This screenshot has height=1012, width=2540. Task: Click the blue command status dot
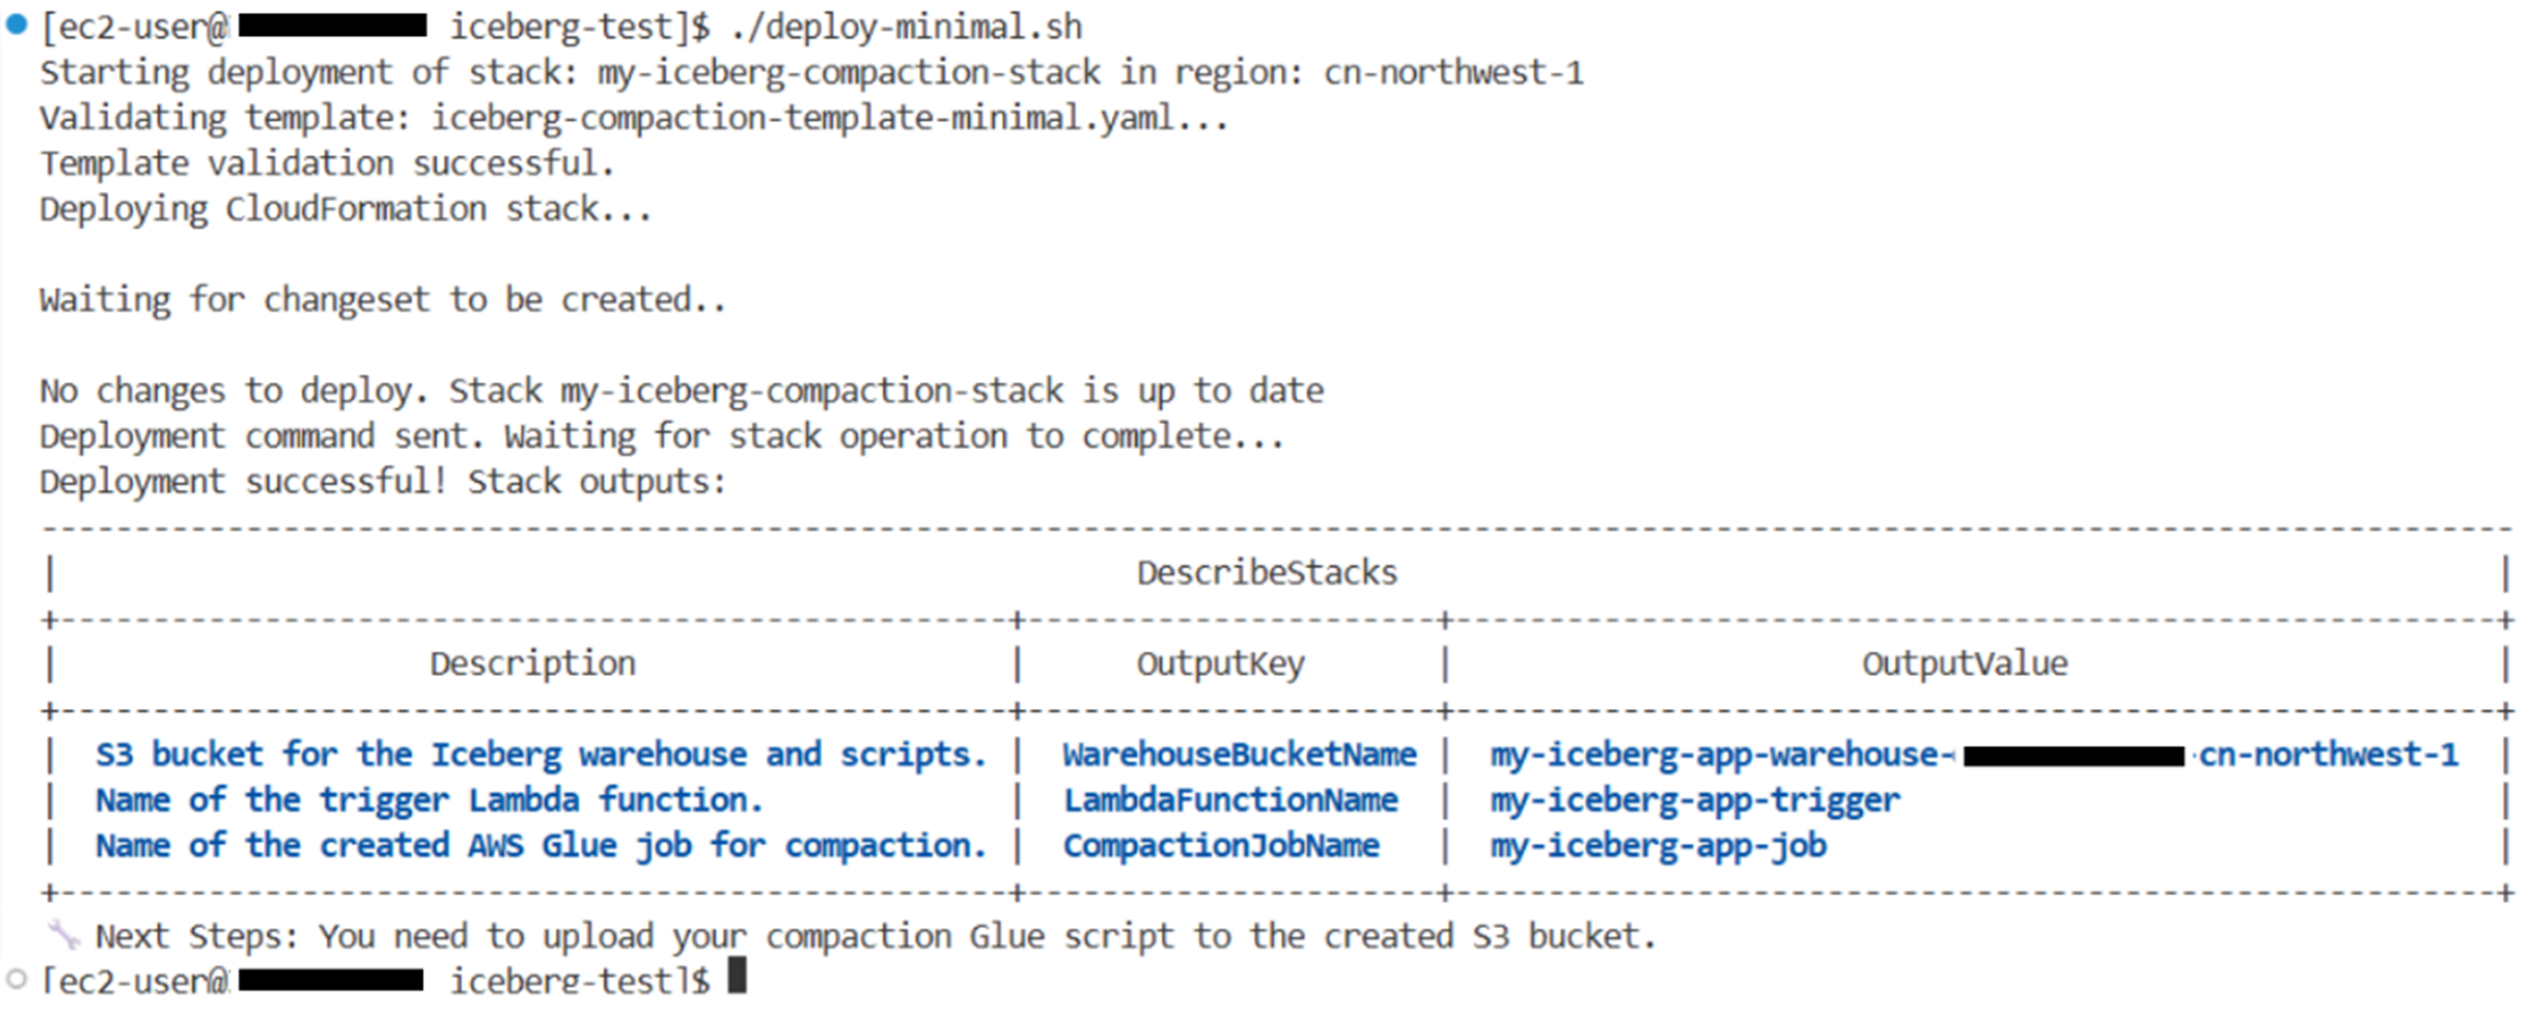(16, 25)
